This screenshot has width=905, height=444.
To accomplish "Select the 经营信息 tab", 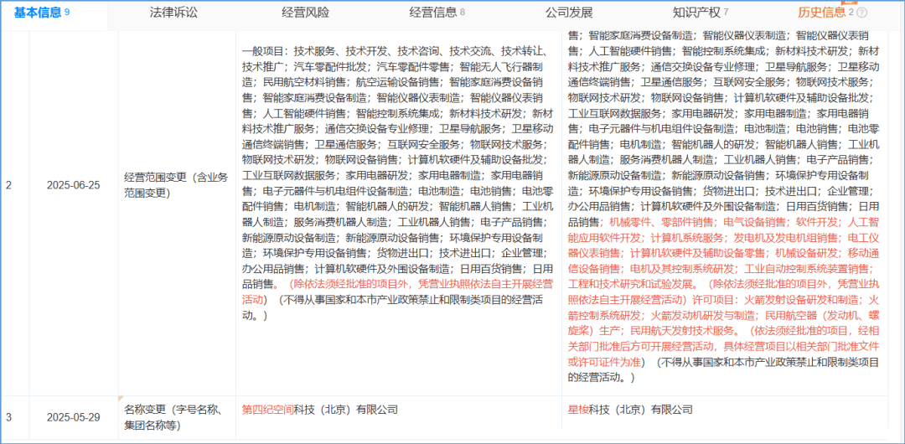I will (x=432, y=13).
